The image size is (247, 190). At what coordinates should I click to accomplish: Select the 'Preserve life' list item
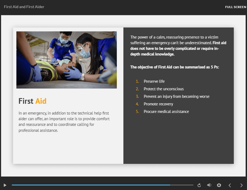154,81
